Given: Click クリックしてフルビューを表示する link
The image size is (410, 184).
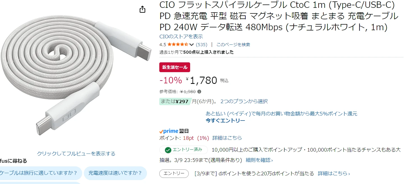Looking at the screenshot, I should coord(76,154).
